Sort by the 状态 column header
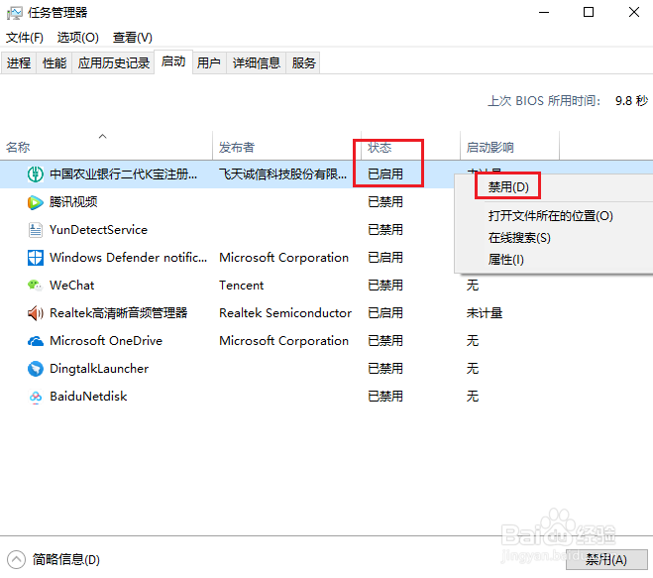The height and width of the screenshot is (578, 653). (410, 147)
